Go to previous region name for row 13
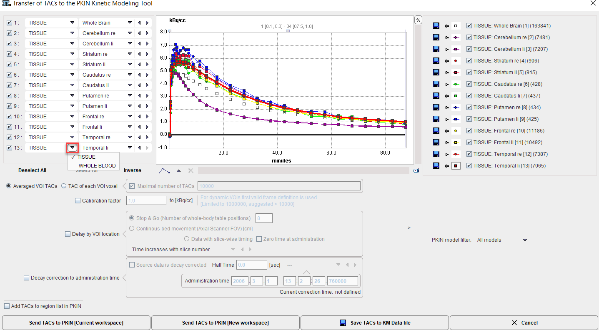The width and height of the screenshot is (599, 330). click(140, 148)
